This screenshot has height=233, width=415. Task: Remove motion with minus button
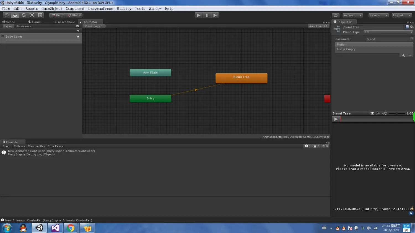(410, 55)
